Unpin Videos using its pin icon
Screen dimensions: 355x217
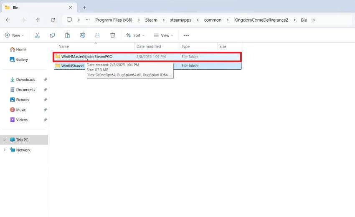pyautogui.click(x=45, y=120)
